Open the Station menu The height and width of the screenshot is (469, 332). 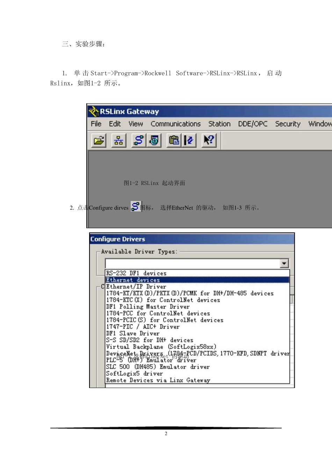click(219, 124)
